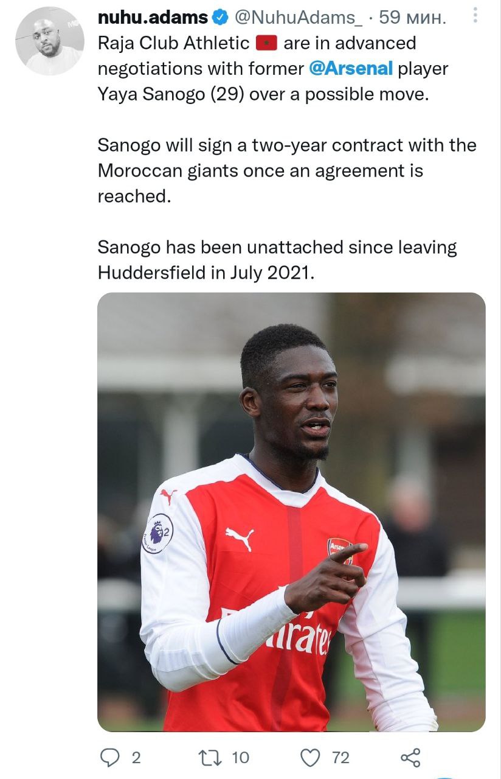
Task: Click the reply count 2
Action: [136, 758]
